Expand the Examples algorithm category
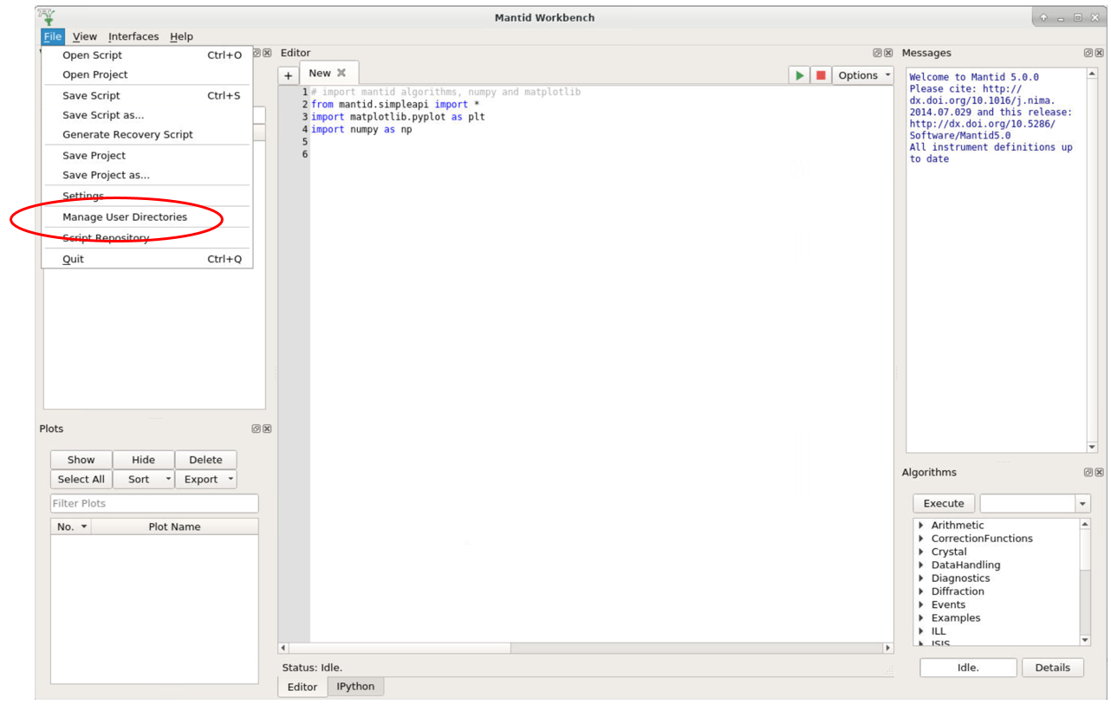1111x704 pixels. coord(921,618)
